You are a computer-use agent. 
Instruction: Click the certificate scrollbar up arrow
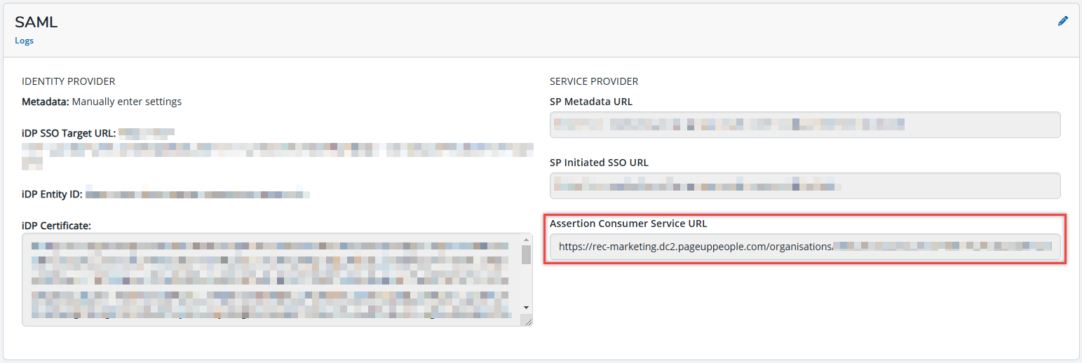526,240
